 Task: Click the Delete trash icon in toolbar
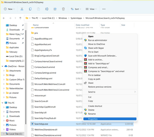pos(63,9)
